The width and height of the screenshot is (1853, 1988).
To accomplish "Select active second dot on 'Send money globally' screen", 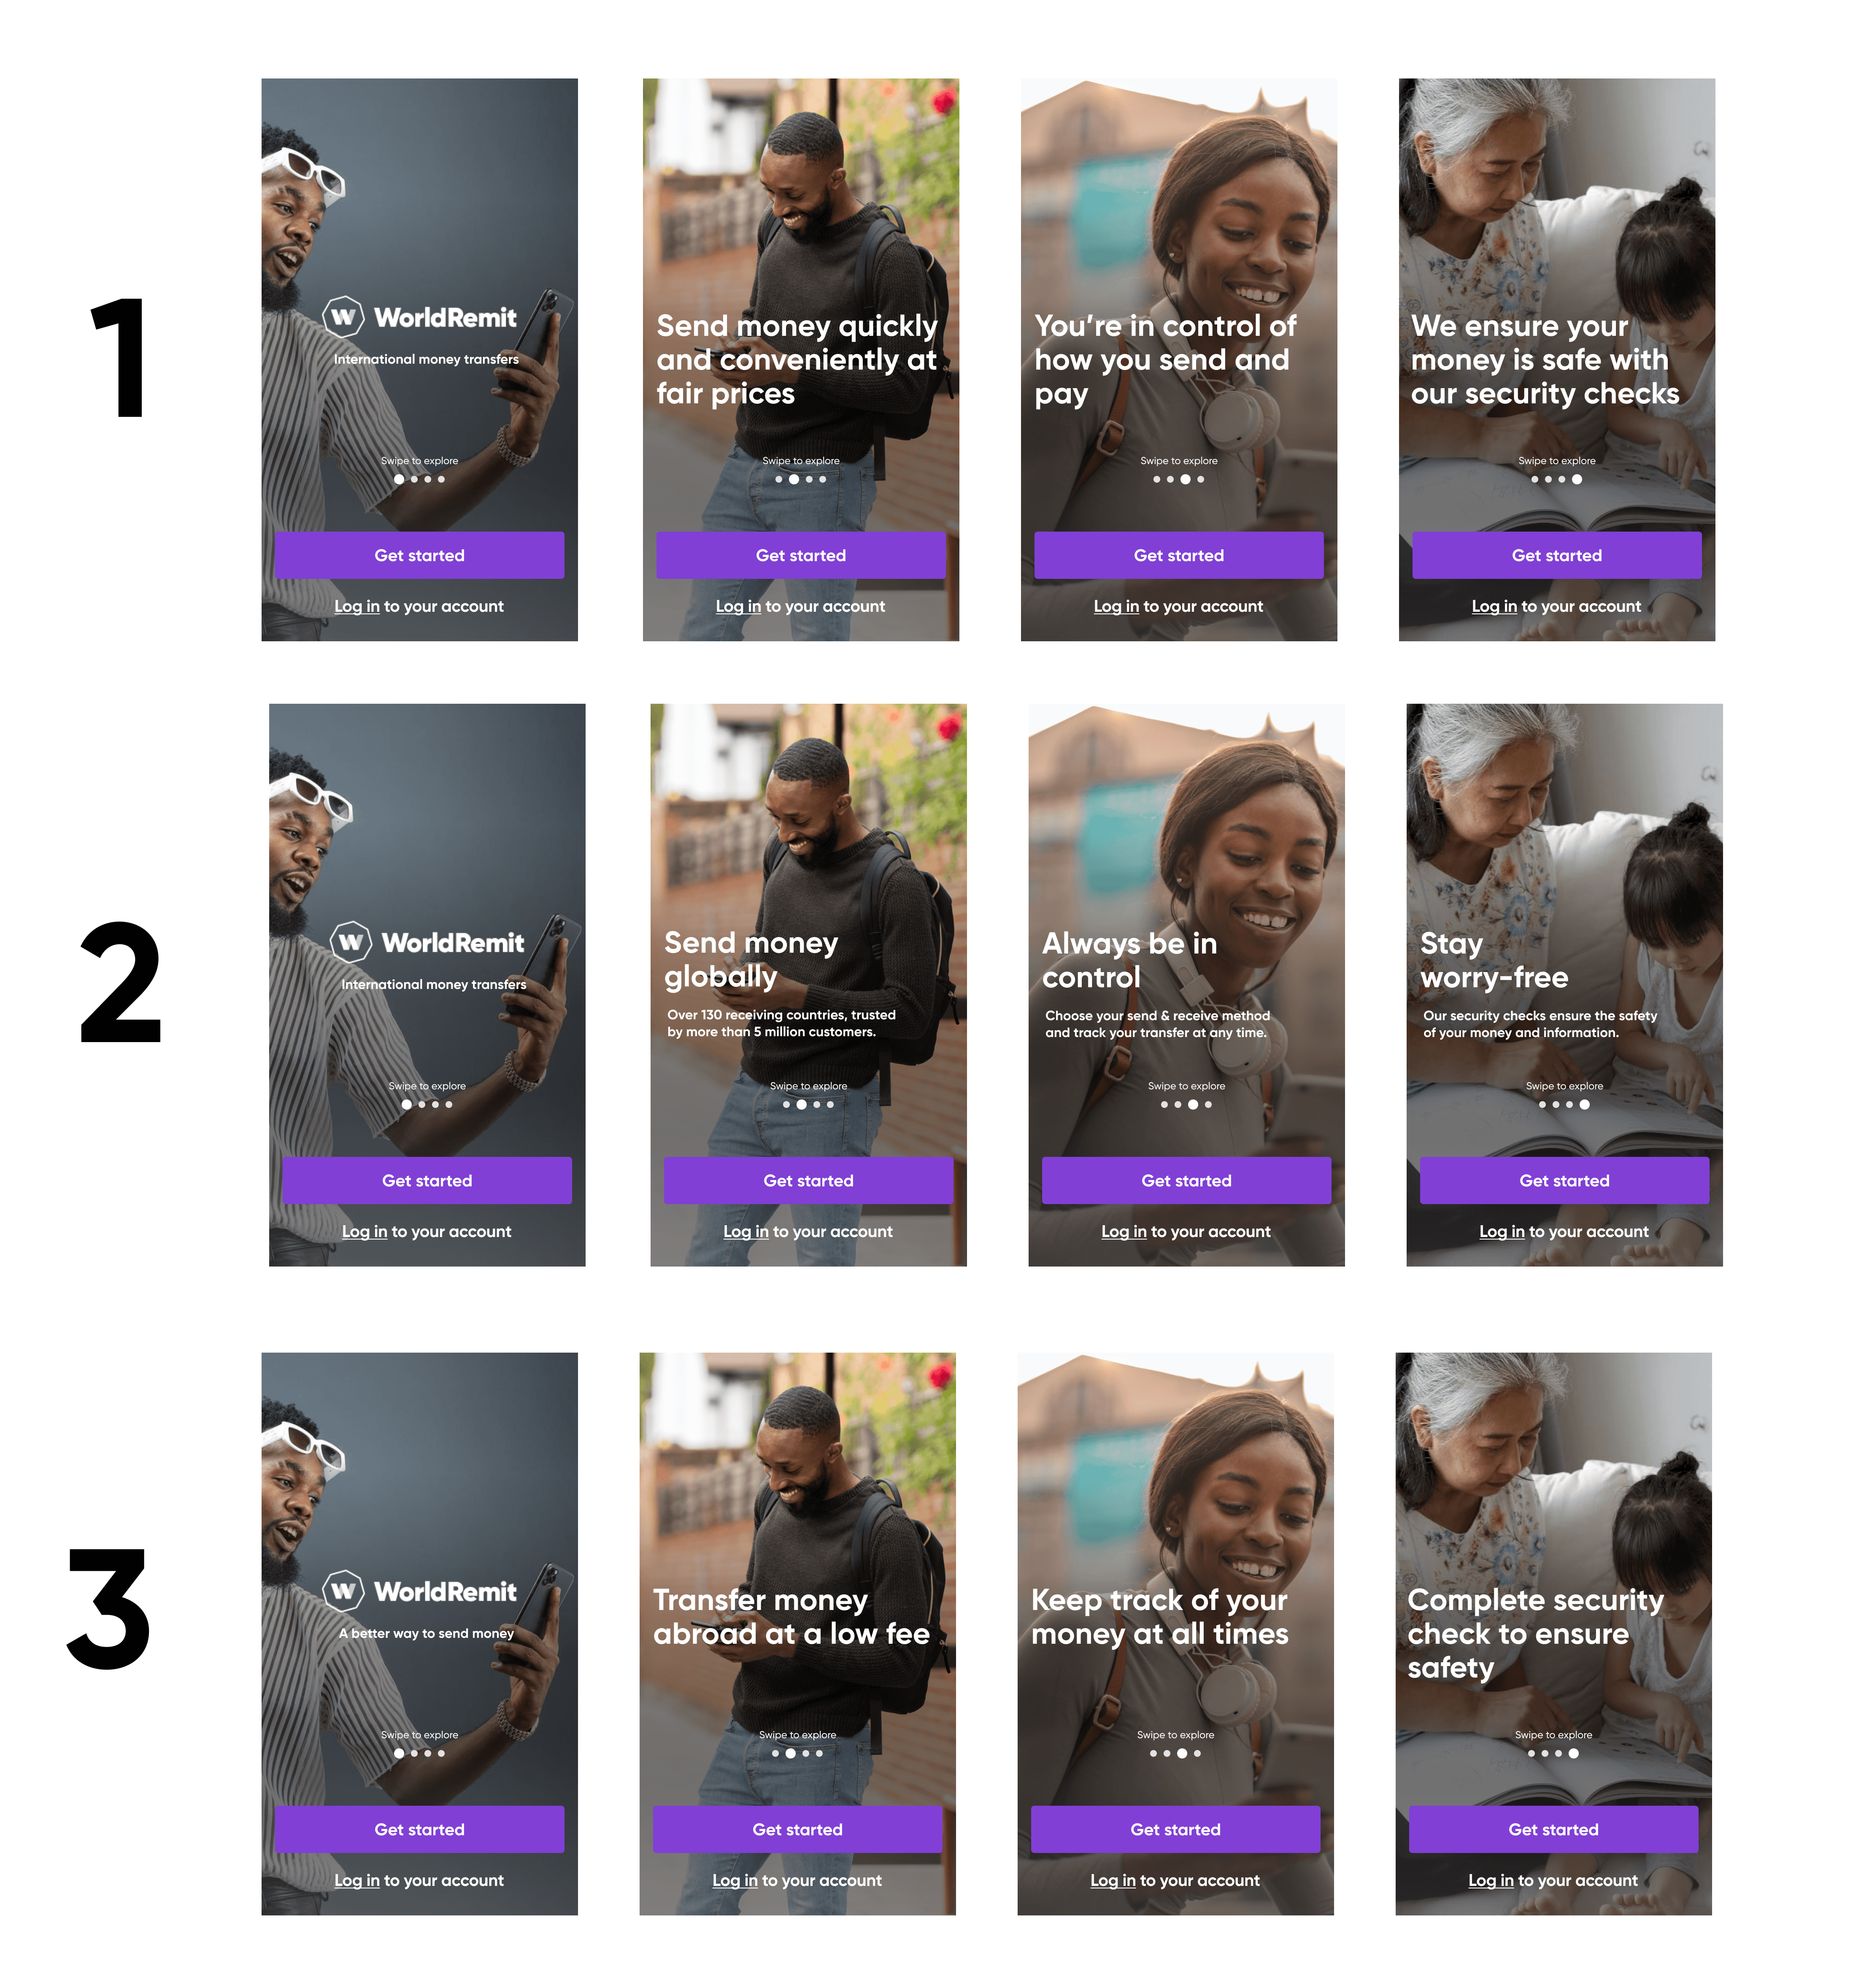I will (x=801, y=1104).
